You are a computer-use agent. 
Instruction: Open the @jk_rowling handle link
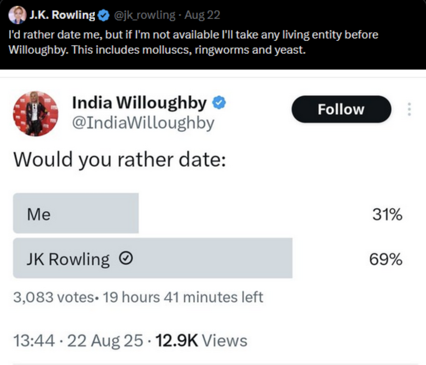[144, 15]
